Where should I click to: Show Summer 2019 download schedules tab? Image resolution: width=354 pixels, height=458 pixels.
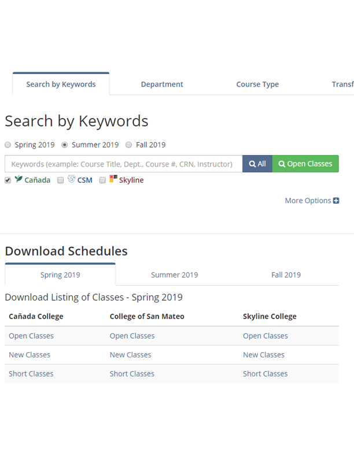(x=174, y=275)
